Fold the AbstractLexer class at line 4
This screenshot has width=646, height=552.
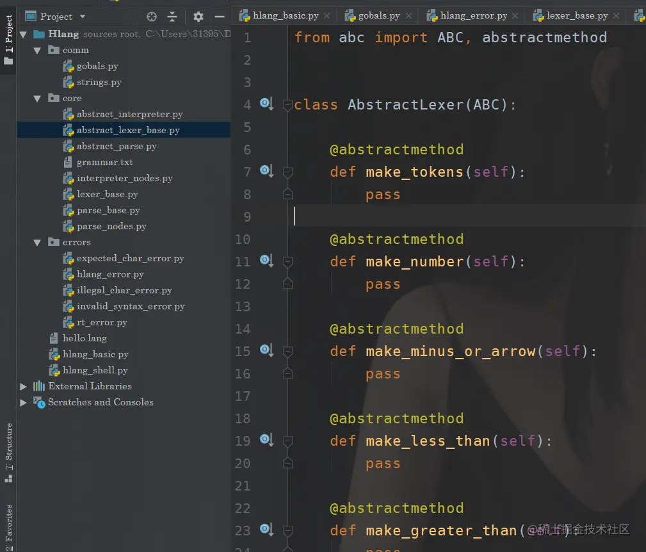[x=288, y=105]
